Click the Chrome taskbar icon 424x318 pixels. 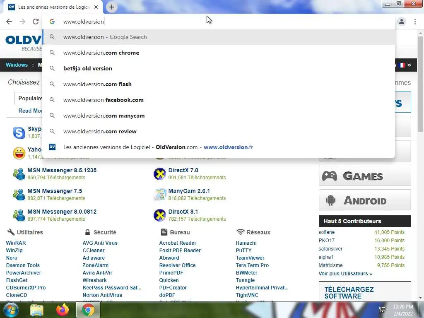[x=88, y=310]
